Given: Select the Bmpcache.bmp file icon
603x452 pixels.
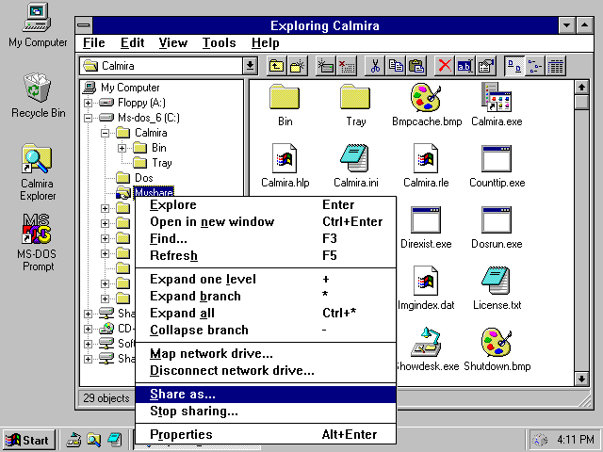Looking at the screenshot, I should pyautogui.click(x=425, y=98).
